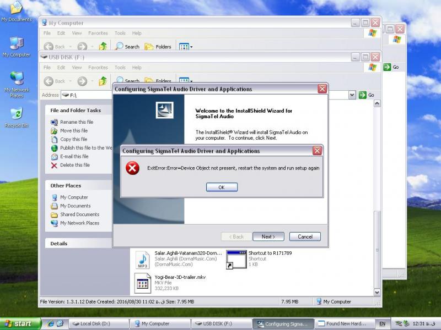
Task: Click OK in the Device Object error dialog
Action: click(x=222, y=187)
